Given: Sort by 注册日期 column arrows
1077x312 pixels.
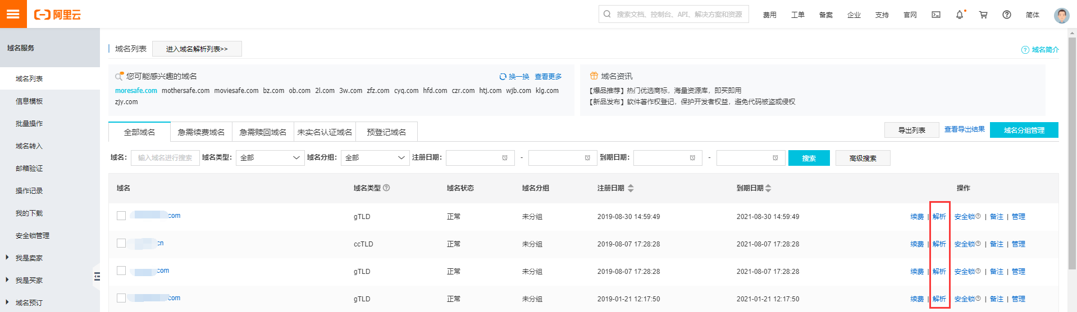Looking at the screenshot, I should coord(631,188).
